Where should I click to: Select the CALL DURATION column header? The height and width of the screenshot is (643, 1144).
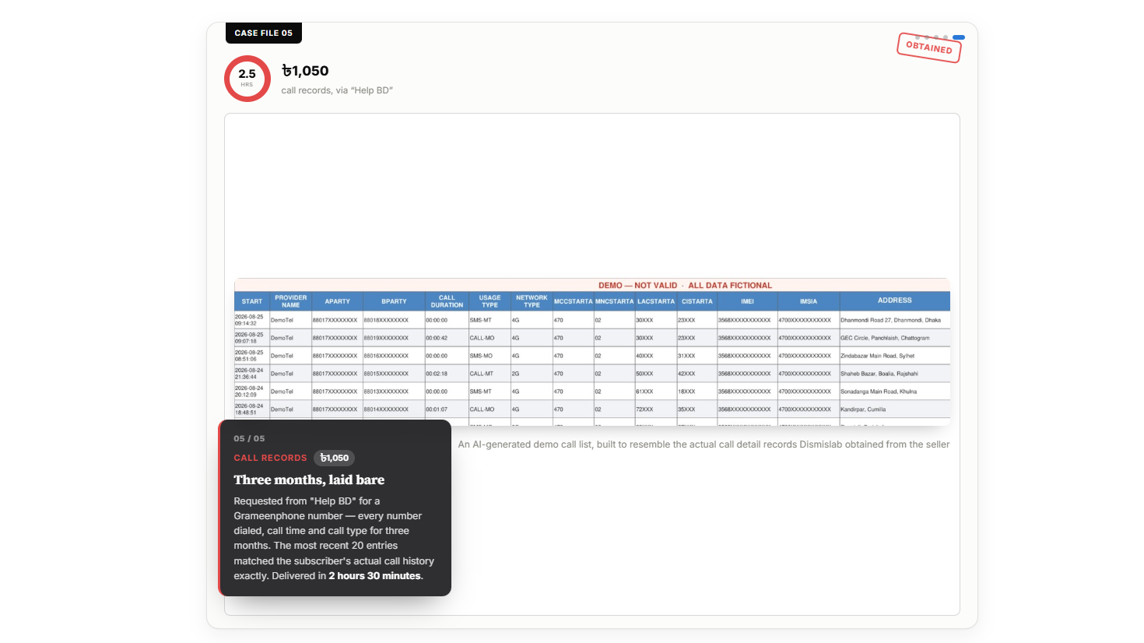[447, 301]
